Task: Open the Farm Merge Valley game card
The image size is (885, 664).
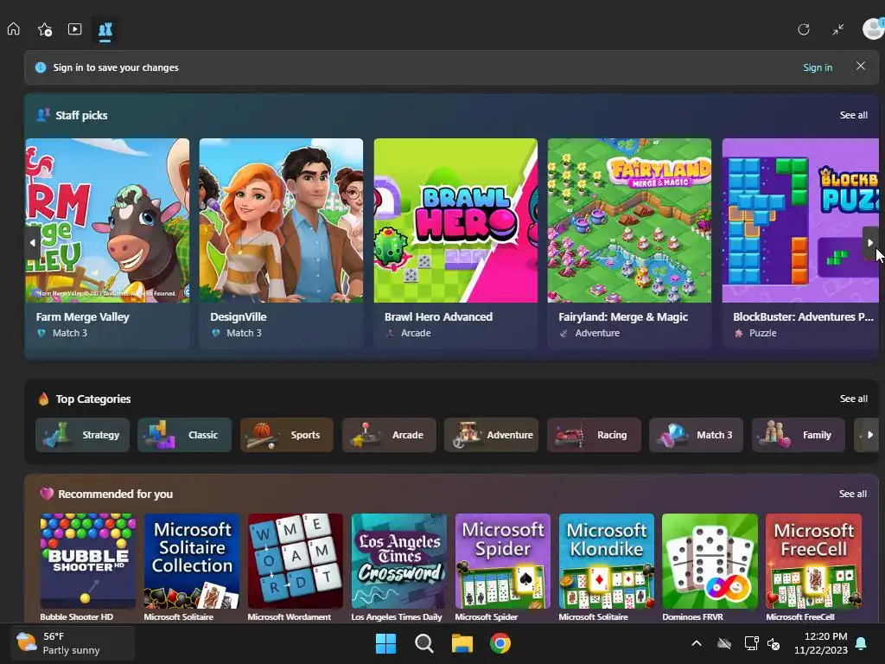Action: coord(107,243)
